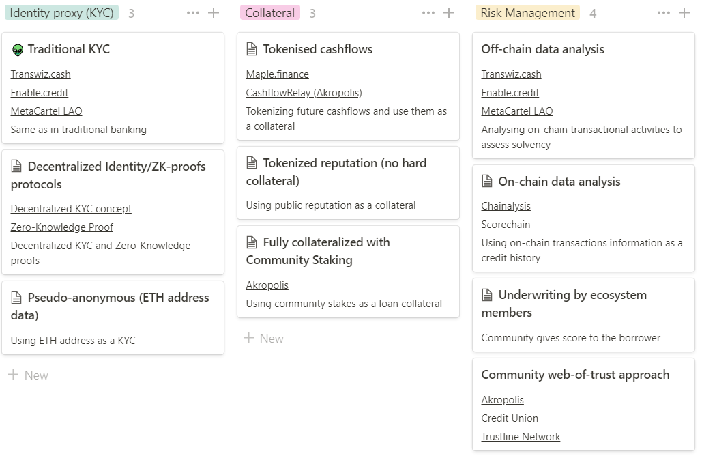
Task: Click 'Community gives score to the borrower' text
Action: click(571, 338)
